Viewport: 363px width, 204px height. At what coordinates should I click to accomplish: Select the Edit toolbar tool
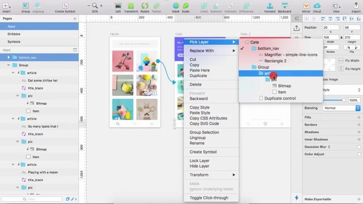tap(118, 7)
